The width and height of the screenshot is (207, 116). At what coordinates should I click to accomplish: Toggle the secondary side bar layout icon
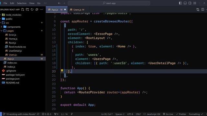[x=190, y=3]
